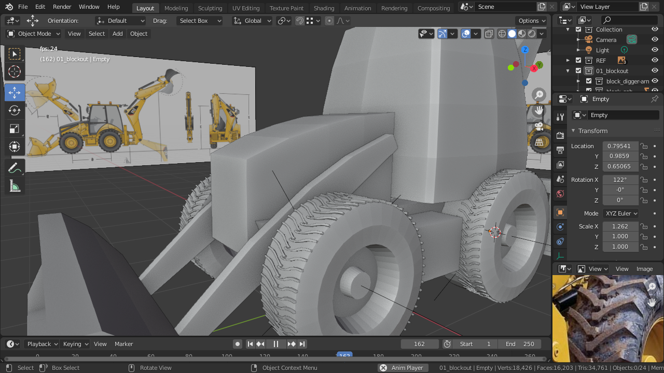Click the Options button in viewport header
The width and height of the screenshot is (664, 373).
[x=532, y=21]
